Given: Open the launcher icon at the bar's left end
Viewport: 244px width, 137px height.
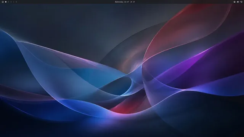Looking at the screenshot, I should [3, 2].
